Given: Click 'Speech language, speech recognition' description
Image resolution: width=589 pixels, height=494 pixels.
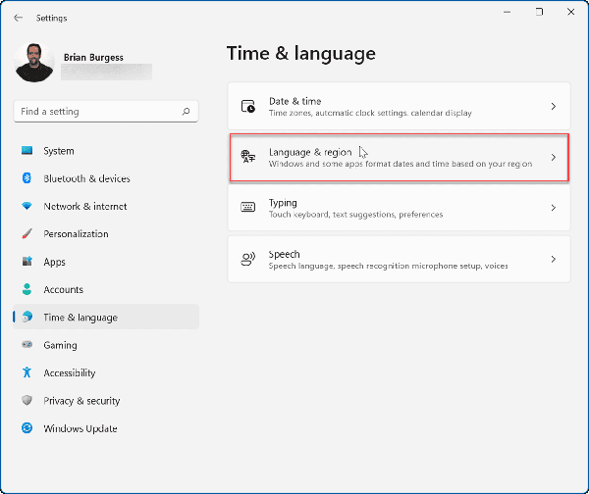Looking at the screenshot, I should coord(389,266).
